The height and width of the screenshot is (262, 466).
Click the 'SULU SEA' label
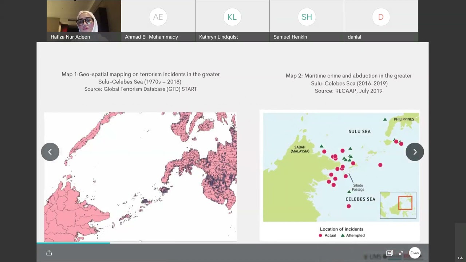pos(359,131)
